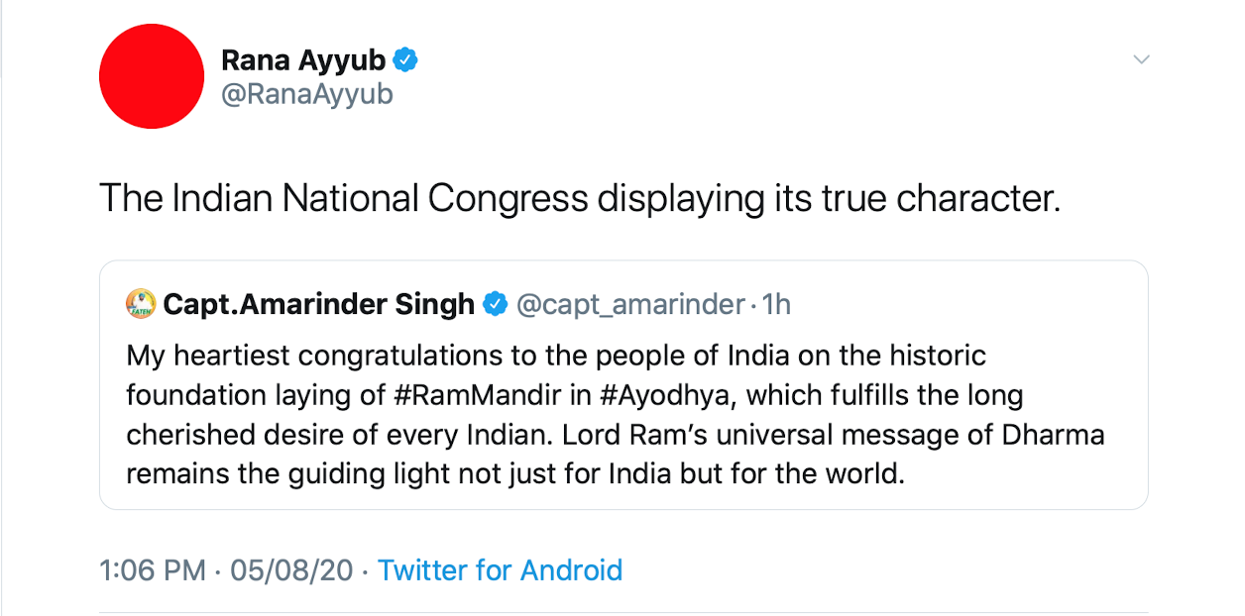1245x616 pixels.
Task: Click the @RanaAyyub handle
Action: pyautogui.click(x=307, y=94)
